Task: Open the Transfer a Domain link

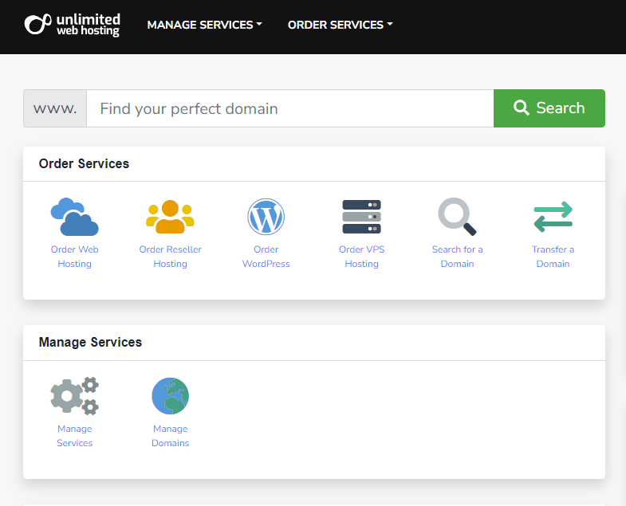Action: click(x=553, y=257)
